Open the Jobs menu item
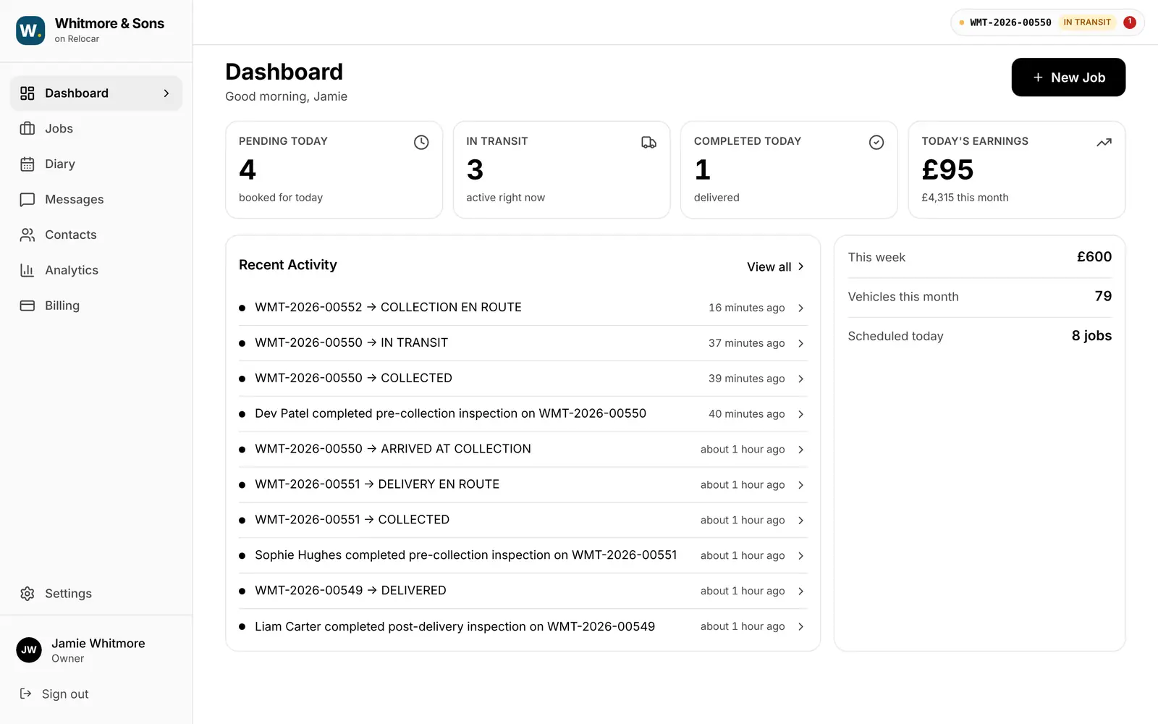The width and height of the screenshot is (1158, 724). point(96,129)
